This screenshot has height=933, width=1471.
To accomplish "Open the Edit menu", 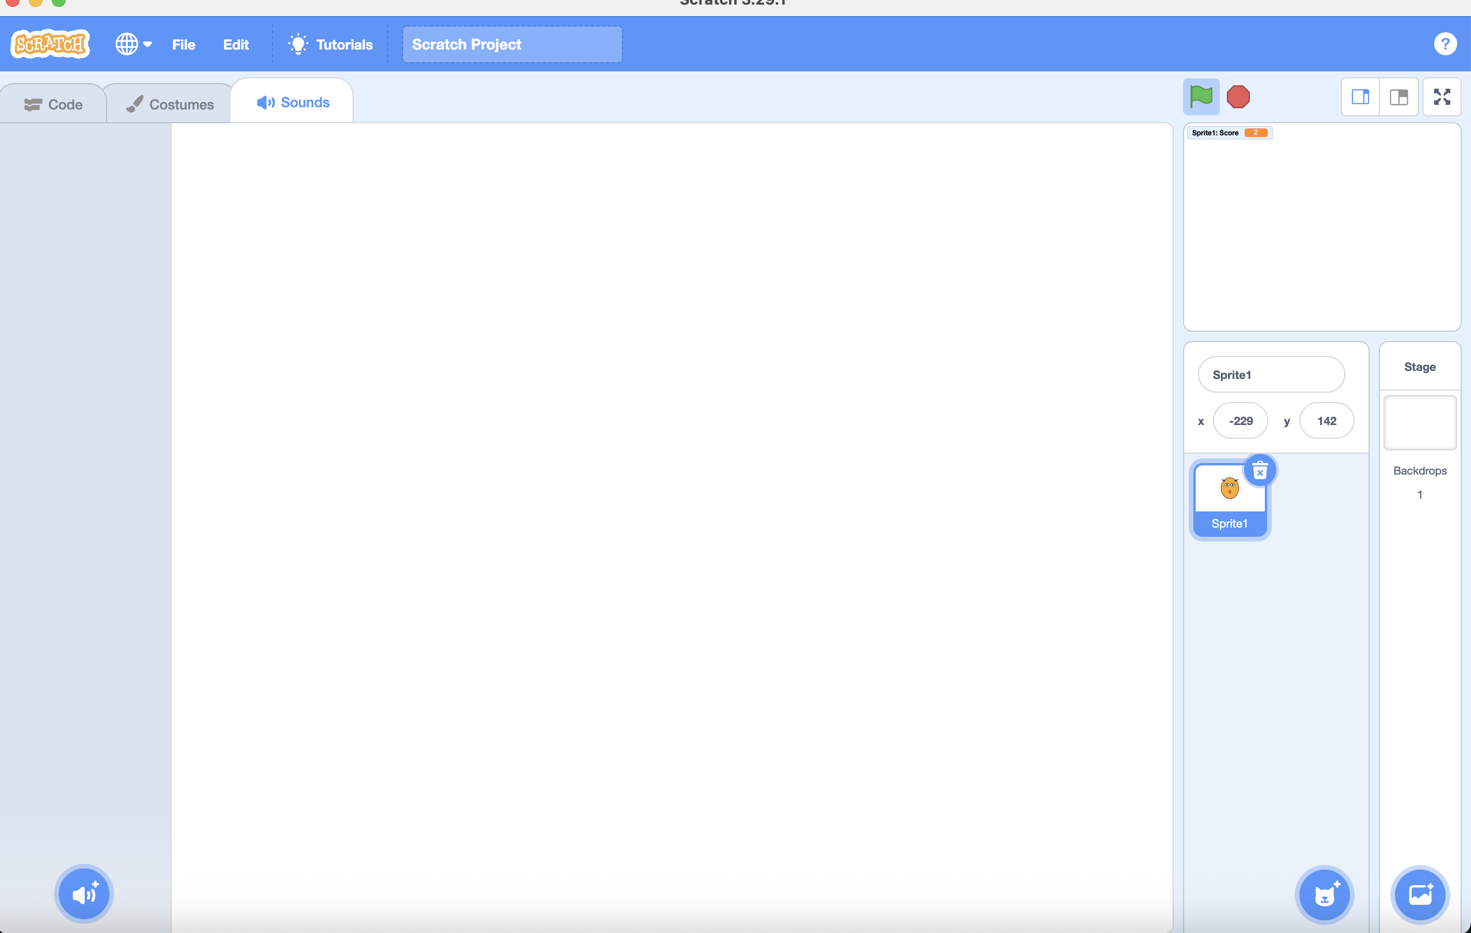I will click(x=236, y=44).
